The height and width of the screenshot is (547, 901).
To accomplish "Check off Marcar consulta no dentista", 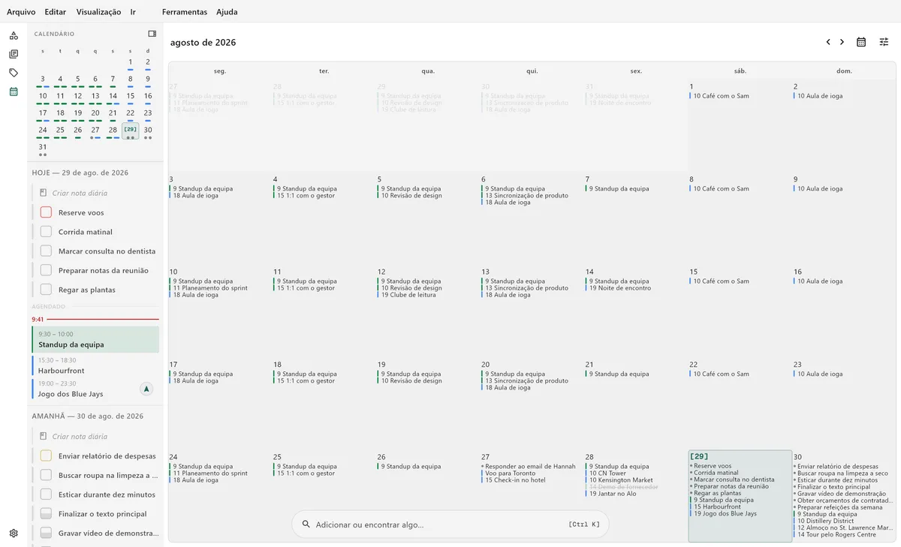I will 46,251.
